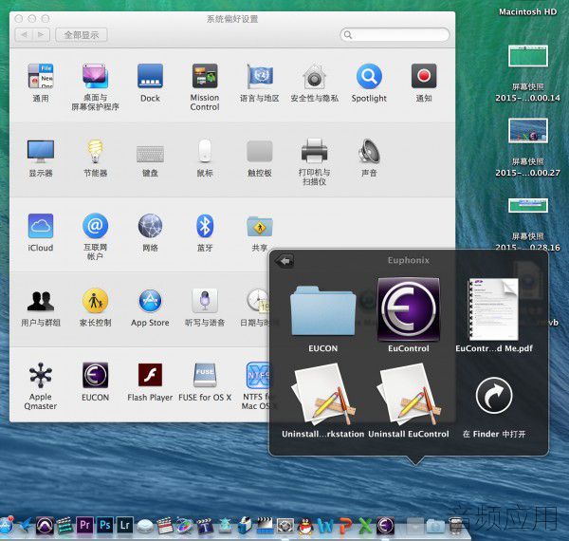Open 语言与地区 preferences
This screenshot has height=541, width=569.
click(x=260, y=76)
